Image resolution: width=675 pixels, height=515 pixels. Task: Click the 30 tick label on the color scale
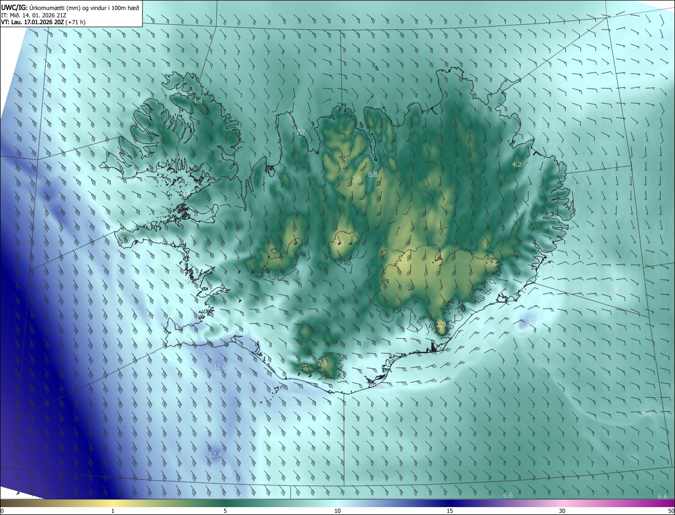(562, 511)
